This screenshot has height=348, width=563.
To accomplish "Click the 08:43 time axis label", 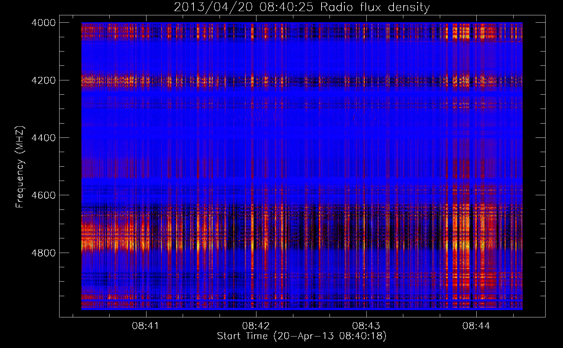I will coord(366,326).
